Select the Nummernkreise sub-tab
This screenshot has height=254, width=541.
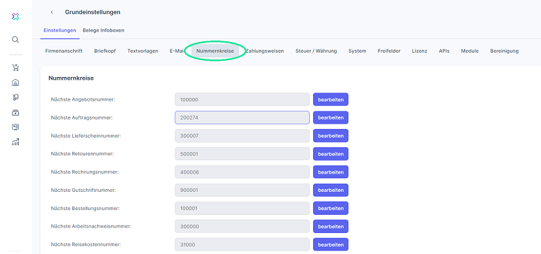click(215, 51)
